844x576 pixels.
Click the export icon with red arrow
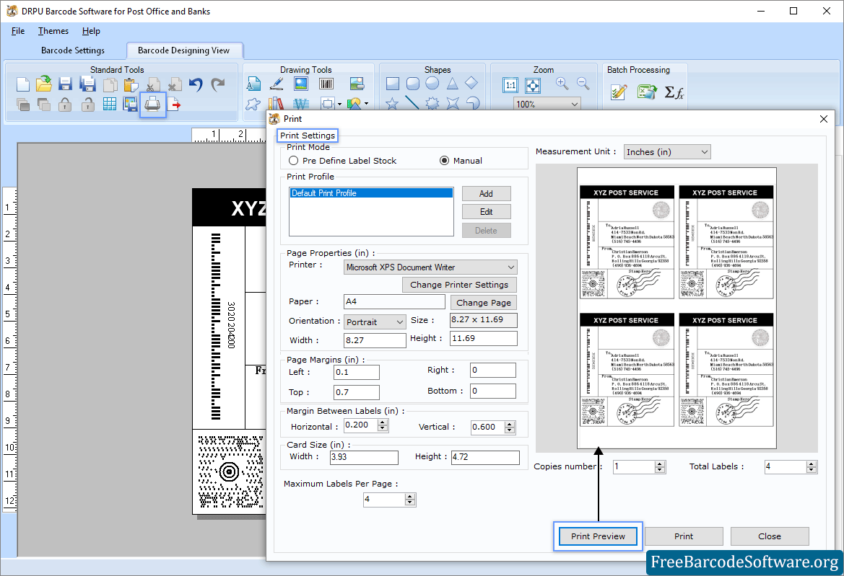click(174, 105)
